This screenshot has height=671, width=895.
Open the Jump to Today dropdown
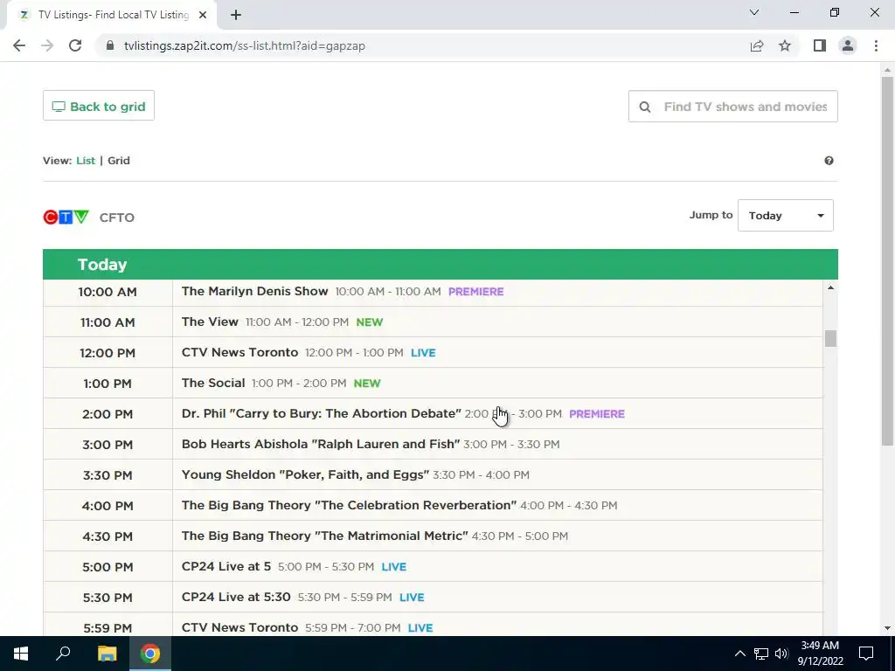[786, 216]
